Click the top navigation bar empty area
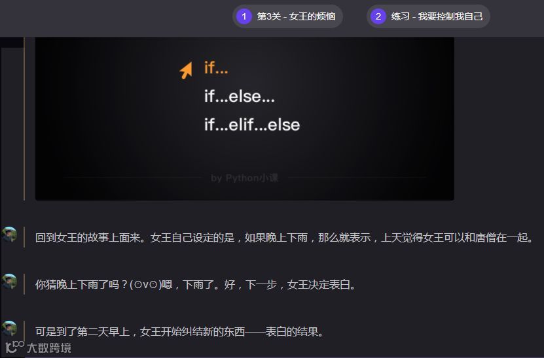Viewport: 544px width, 358px height. coord(115,17)
